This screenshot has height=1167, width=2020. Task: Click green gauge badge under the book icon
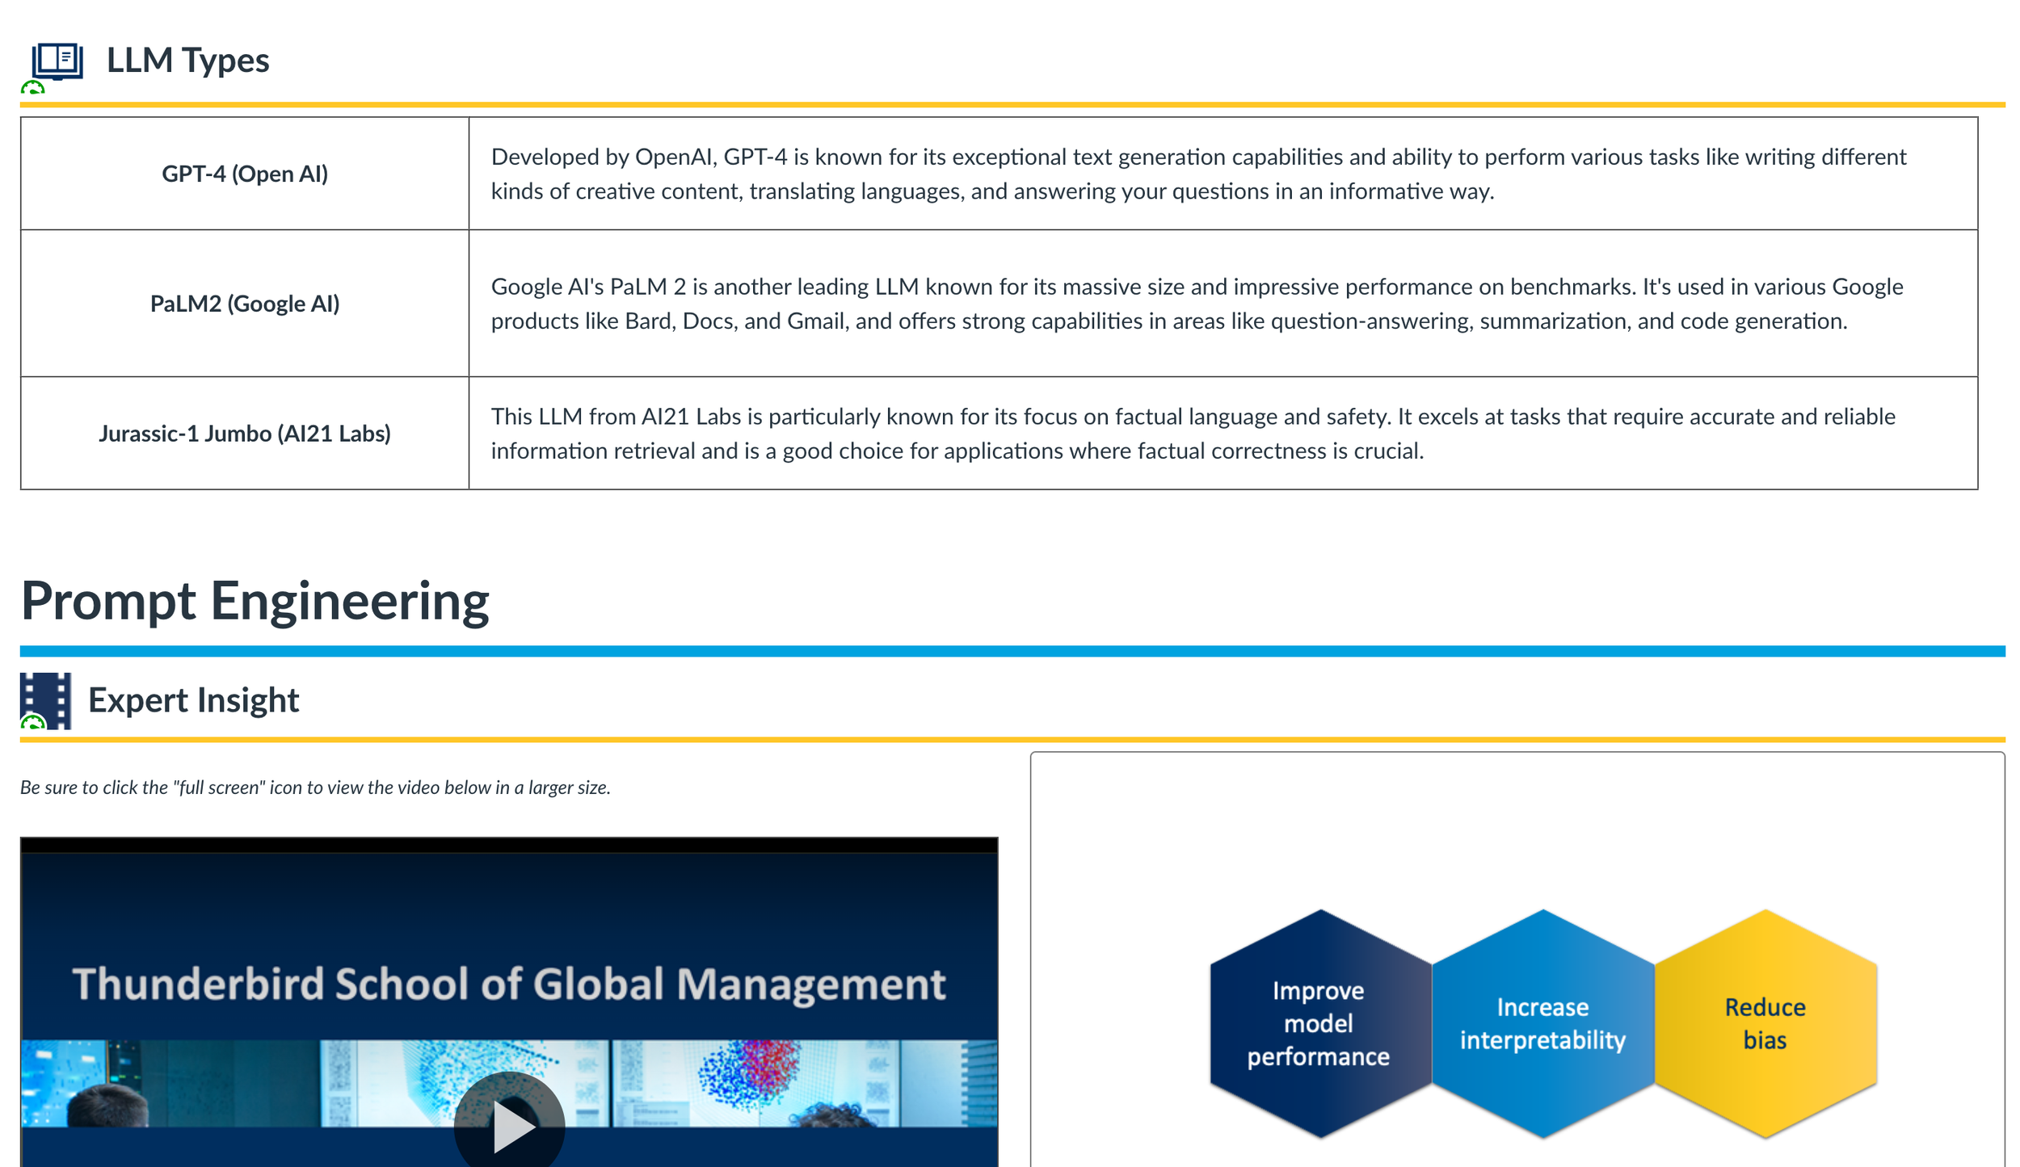pyautogui.click(x=32, y=88)
